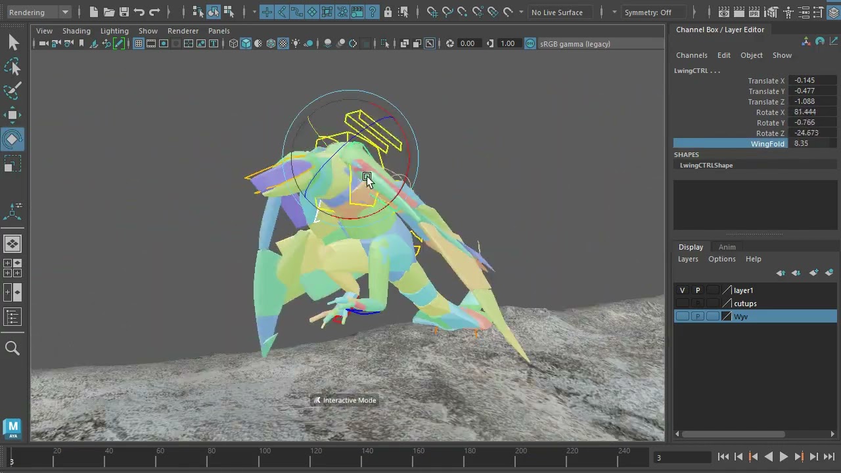This screenshot has width=841, height=473.
Task: Open the channel box Edit menu
Action: pos(723,55)
